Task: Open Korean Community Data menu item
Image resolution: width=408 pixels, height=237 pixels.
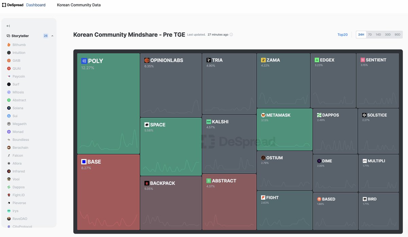Action: click(x=79, y=5)
